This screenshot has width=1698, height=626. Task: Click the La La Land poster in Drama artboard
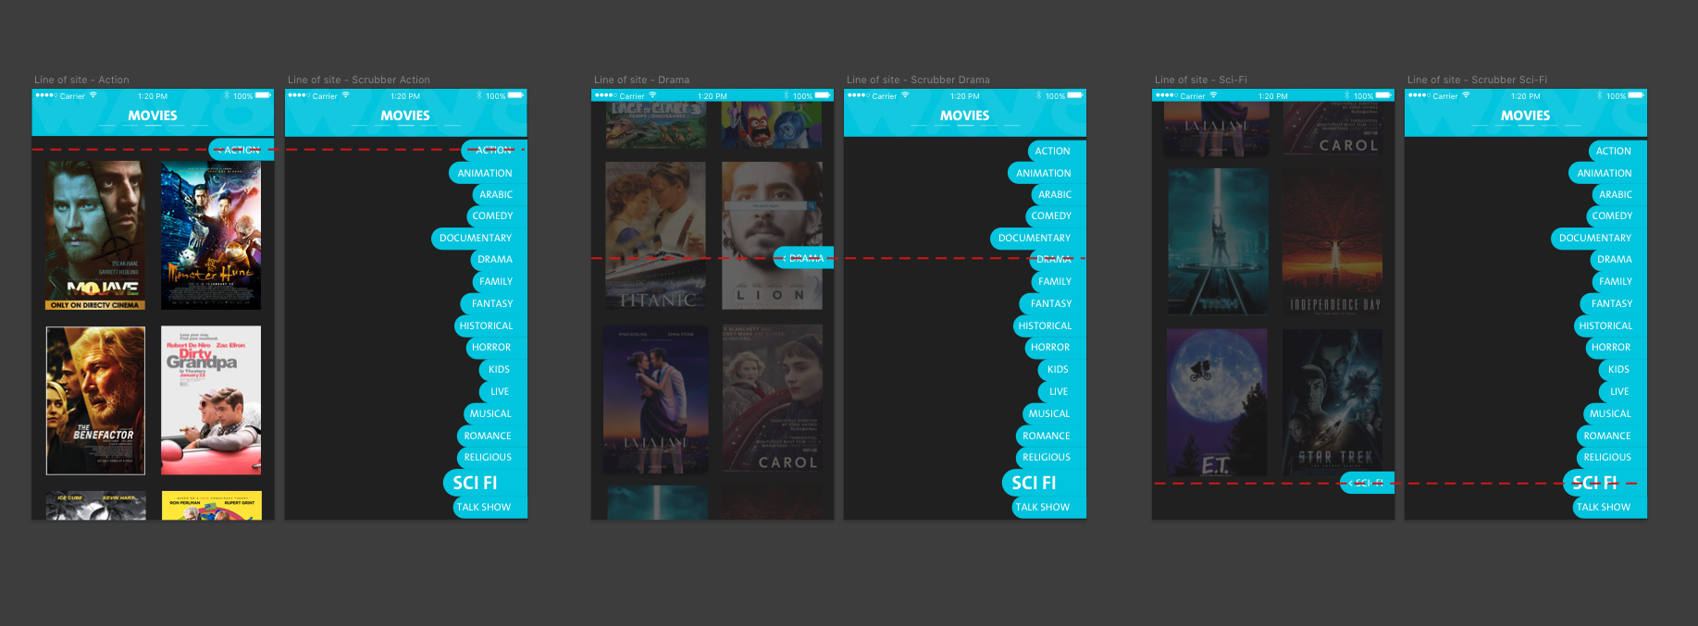[x=656, y=399]
